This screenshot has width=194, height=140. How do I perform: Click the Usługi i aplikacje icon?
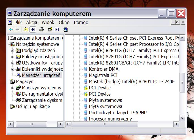click(x=12, y=106)
